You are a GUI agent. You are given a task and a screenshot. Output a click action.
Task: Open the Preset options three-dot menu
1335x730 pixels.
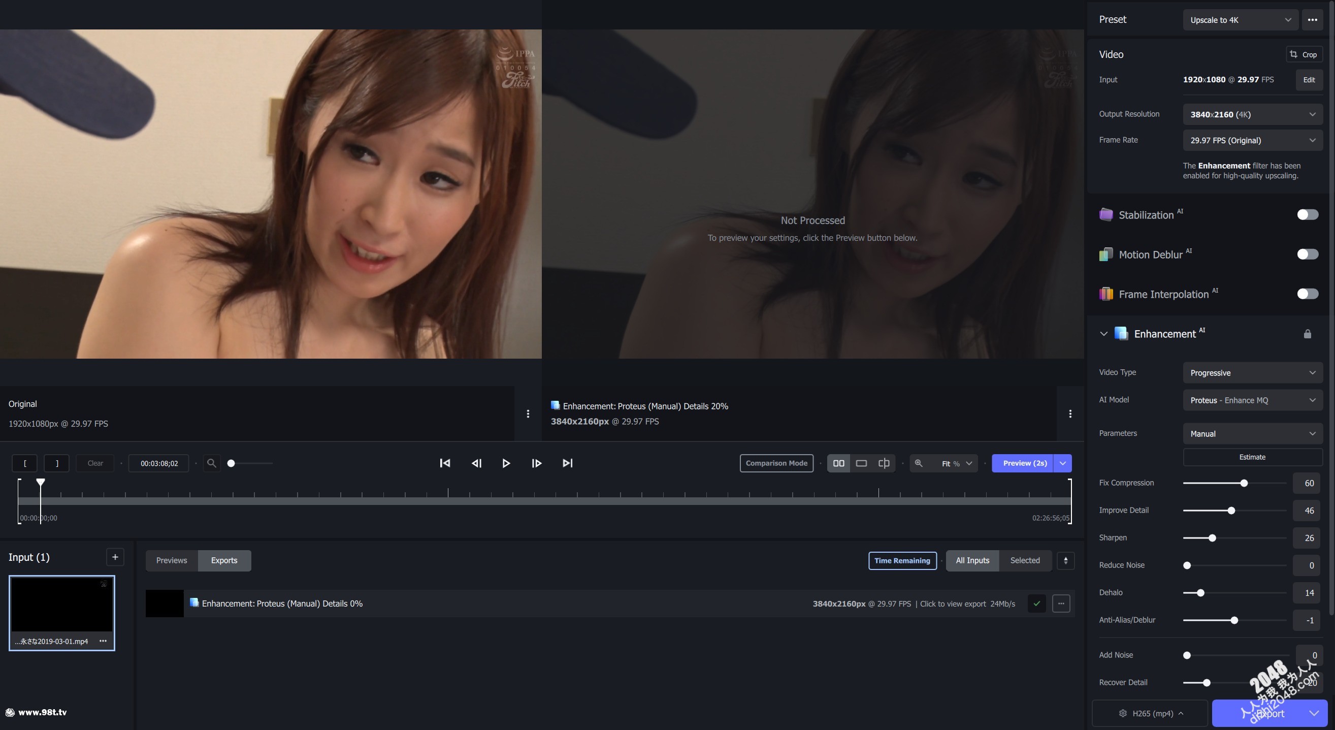(x=1312, y=20)
